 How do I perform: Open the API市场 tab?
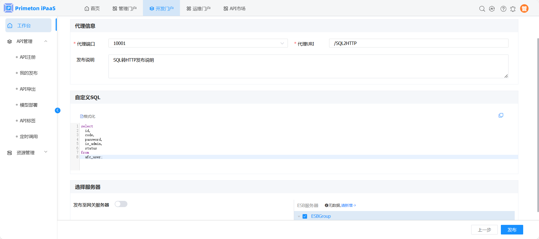point(234,8)
